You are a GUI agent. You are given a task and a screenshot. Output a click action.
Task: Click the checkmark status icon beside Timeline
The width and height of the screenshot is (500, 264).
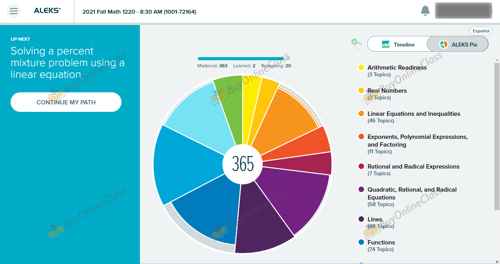click(x=356, y=44)
